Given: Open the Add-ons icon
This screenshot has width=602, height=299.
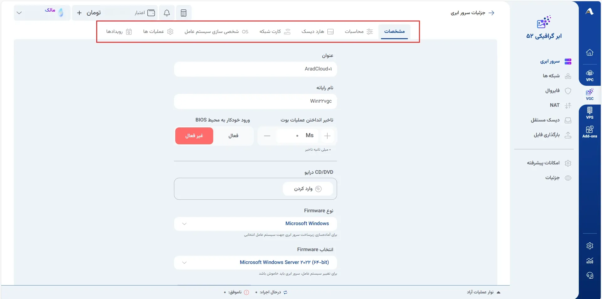Looking at the screenshot, I should (x=590, y=132).
